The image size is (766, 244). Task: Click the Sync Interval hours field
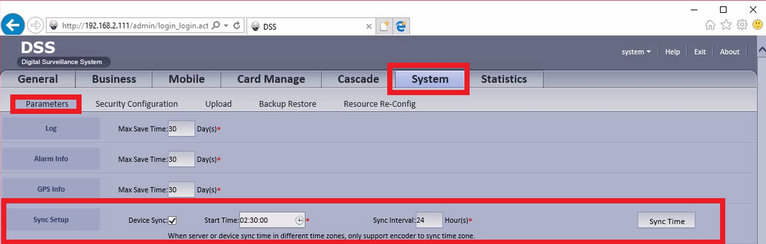[x=429, y=220]
